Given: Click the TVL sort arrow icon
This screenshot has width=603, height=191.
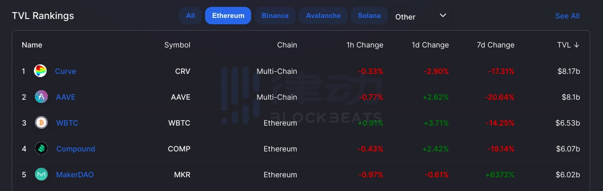Looking at the screenshot, I should [x=576, y=45].
